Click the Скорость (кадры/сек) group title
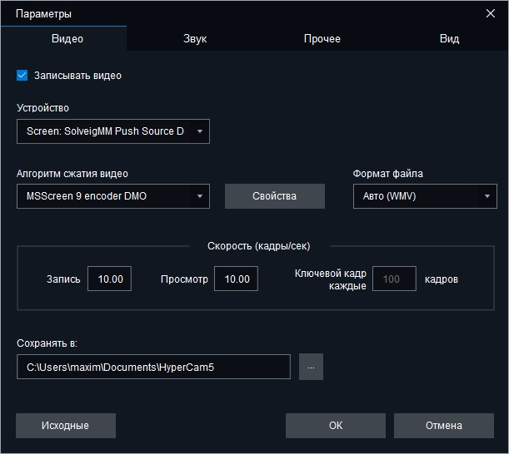The height and width of the screenshot is (454, 509). 259,246
